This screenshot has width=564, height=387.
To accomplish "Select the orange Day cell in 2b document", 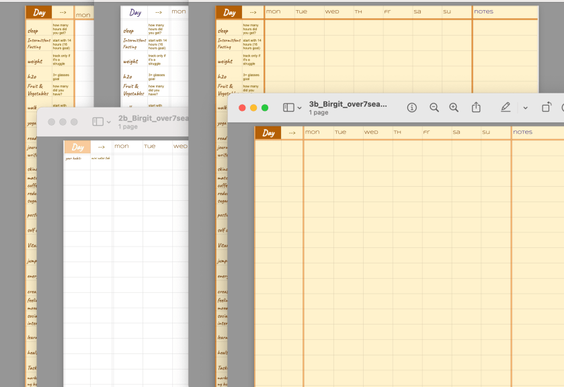I will pos(77,147).
